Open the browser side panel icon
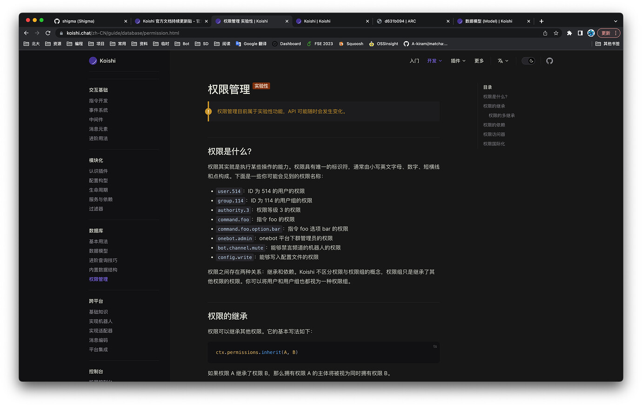Screen dimensions: 642x406 tap(579, 33)
